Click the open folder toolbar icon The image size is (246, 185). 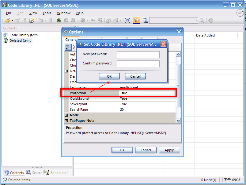(7, 21)
